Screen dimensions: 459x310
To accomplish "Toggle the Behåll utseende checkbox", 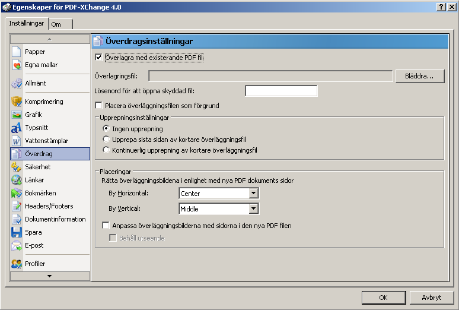I will (113, 238).
